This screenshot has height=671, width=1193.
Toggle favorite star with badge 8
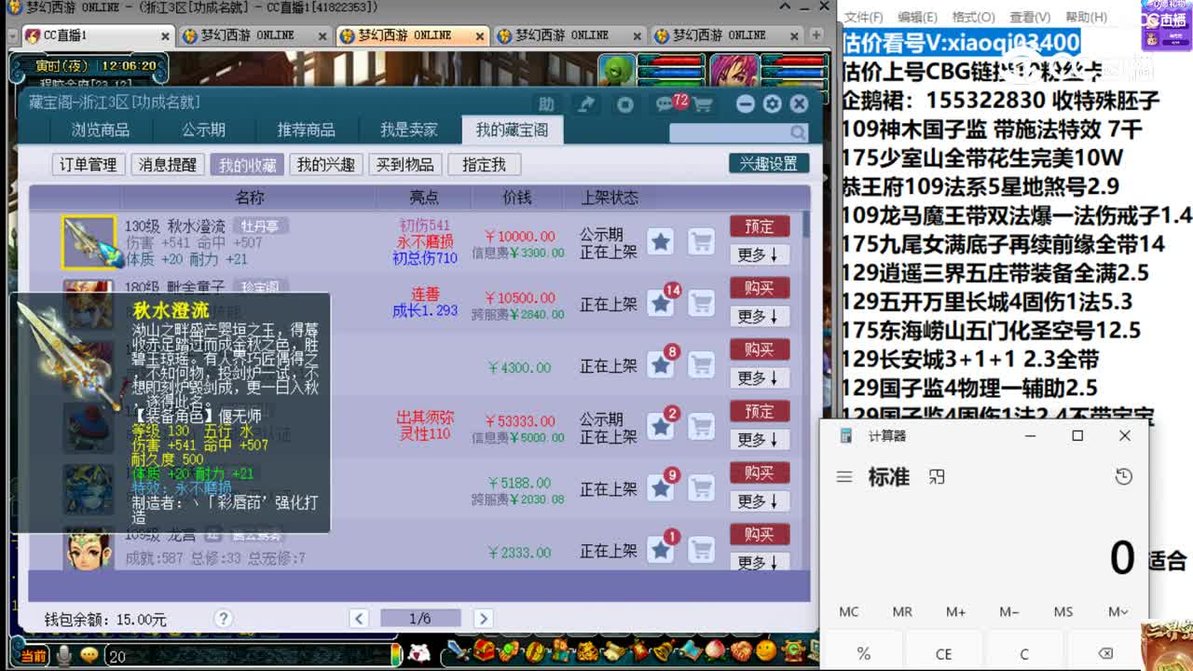661,365
